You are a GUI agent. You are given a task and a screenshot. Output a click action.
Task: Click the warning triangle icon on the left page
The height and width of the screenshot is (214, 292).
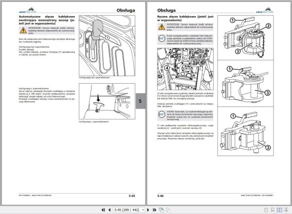tap(23, 30)
